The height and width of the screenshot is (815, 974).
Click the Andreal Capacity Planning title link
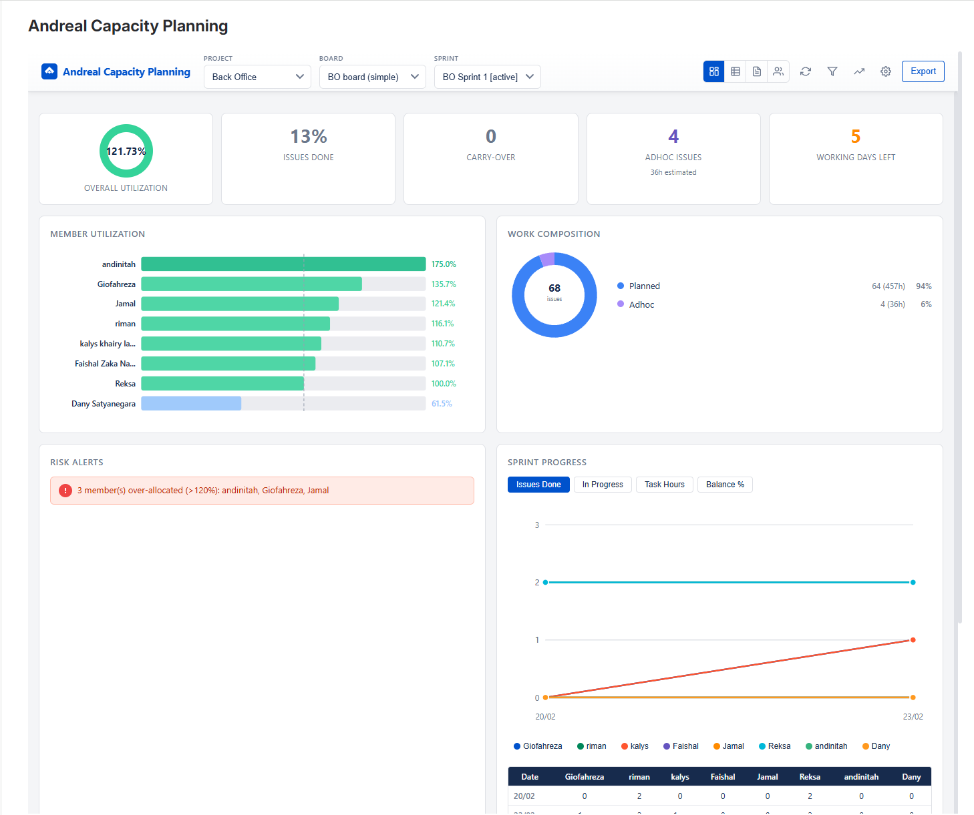126,71
